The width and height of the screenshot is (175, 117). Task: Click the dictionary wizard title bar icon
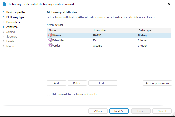coord(4,4)
